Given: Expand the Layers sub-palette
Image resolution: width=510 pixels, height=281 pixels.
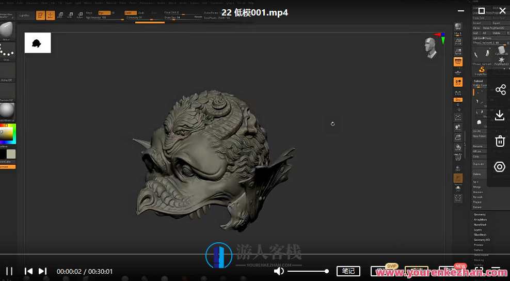Looking at the screenshot, I should coord(478,230).
